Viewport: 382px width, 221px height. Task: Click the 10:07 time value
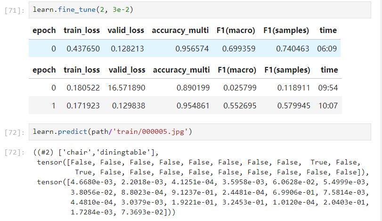coord(328,106)
